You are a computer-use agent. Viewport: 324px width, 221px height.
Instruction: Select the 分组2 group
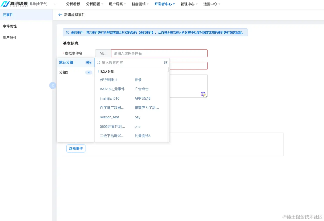coord(76,73)
